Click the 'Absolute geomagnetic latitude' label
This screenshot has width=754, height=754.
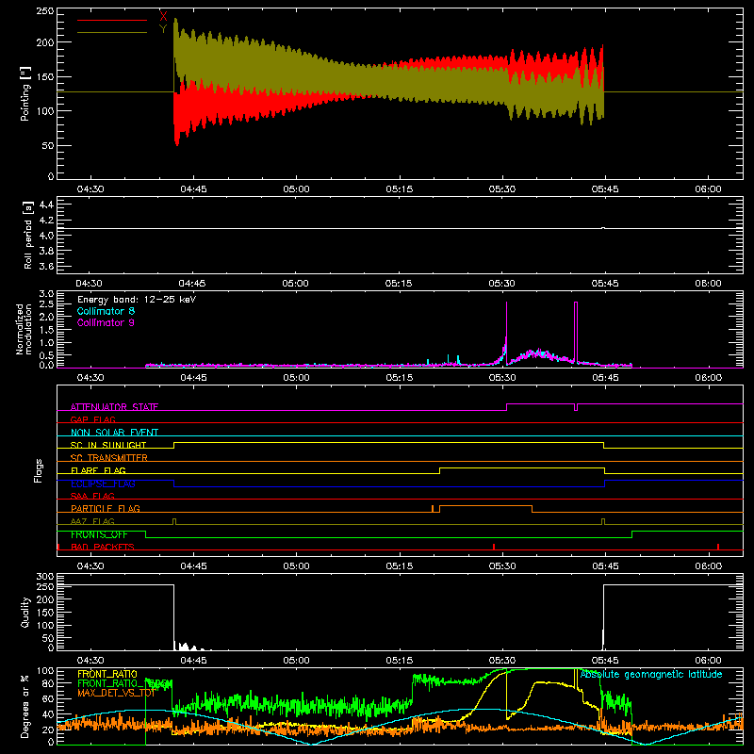click(651, 674)
